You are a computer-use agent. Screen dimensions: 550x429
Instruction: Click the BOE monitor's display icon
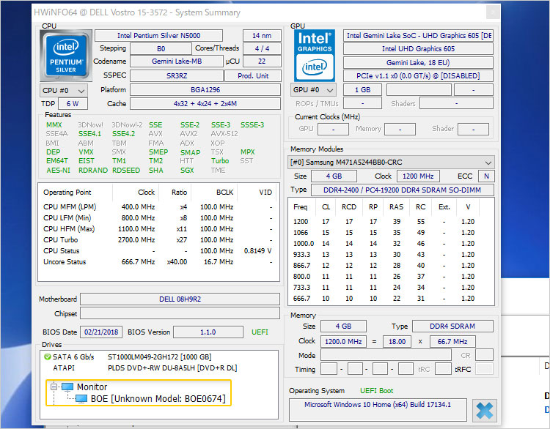[x=81, y=398]
